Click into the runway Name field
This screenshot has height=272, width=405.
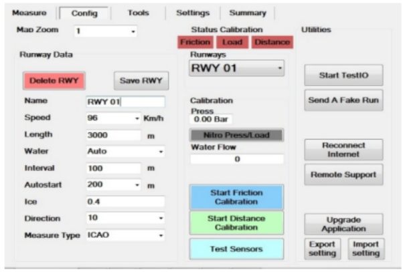click(125, 102)
